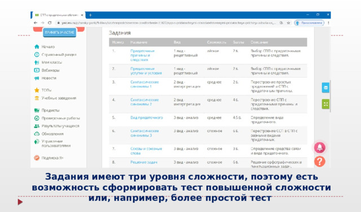The height and width of the screenshot is (212, 361).
Task: Click the Приостановлена profile button
Action: click(309, 23)
